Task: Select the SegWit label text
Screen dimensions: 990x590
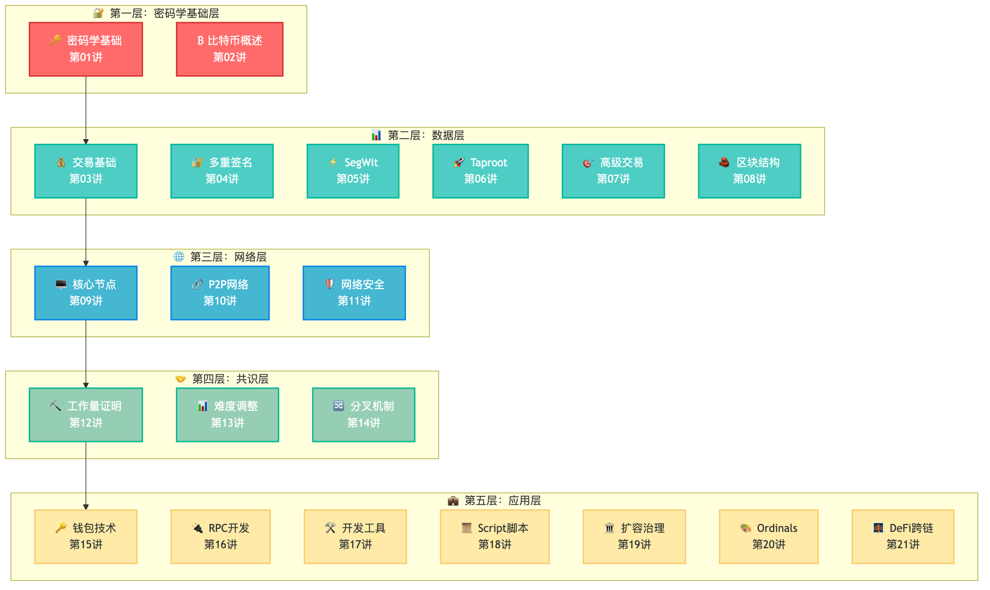Action: point(361,162)
